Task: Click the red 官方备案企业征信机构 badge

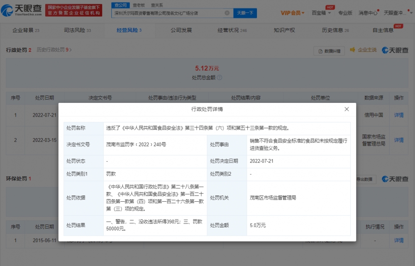Action: [x=73, y=10]
